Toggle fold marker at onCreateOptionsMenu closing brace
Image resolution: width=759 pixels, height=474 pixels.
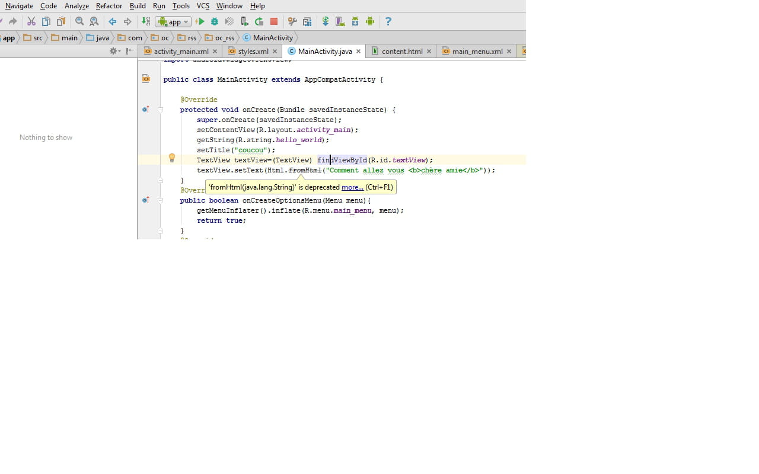tap(161, 230)
